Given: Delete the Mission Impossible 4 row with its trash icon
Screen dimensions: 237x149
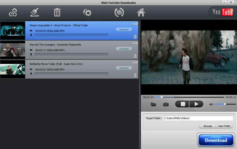Looking at the screenshot, I should point(135,37).
